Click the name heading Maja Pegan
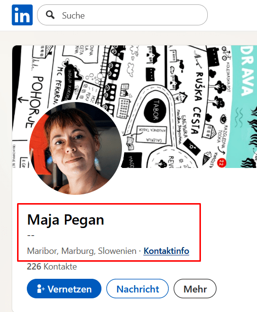 (66, 220)
